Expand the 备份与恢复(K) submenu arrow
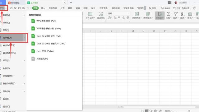 (x=24, y=83)
